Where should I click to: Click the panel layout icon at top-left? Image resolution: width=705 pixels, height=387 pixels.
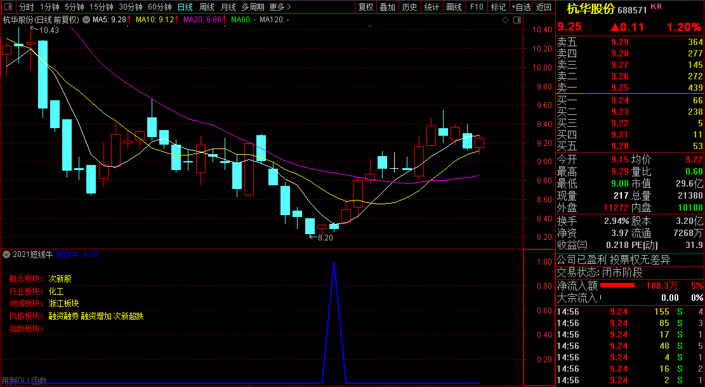pos(8,7)
